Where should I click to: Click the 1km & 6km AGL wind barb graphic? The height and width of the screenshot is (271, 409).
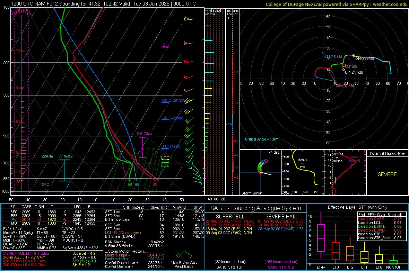[x=184, y=255]
